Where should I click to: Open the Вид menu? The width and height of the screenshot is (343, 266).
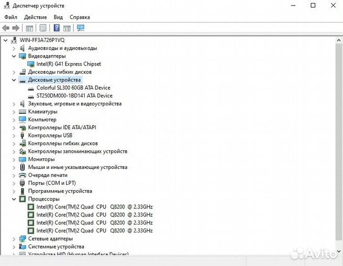[58, 17]
